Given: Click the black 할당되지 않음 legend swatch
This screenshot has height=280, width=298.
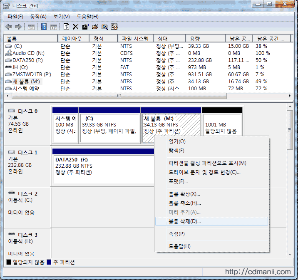Looking at the screenshot, I should pos(9,262).
